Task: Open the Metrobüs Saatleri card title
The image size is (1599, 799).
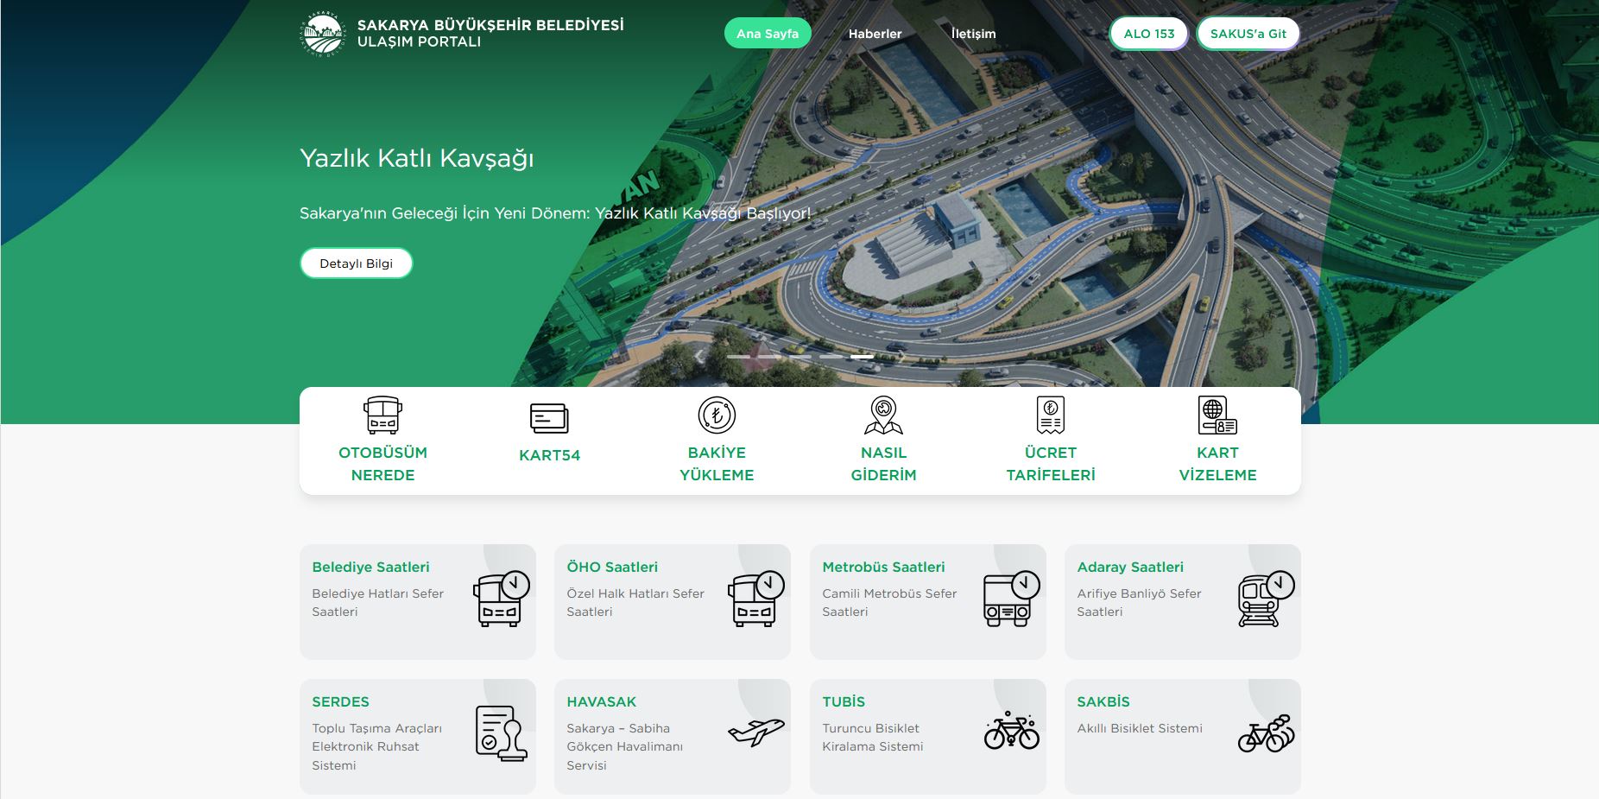Action: tap(883, 567)
